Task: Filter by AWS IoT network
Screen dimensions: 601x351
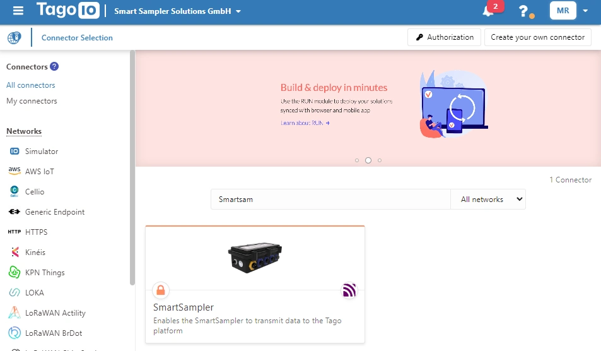Action: click(x=40, y=172)
